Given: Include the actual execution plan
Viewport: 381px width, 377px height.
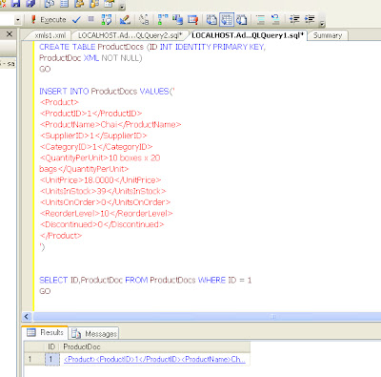Looking at the screenshot, I should click(163, 20).
